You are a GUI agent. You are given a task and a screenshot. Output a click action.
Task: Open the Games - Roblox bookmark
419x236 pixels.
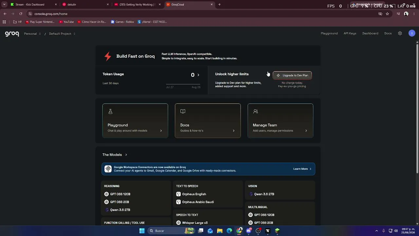(122, 22)
